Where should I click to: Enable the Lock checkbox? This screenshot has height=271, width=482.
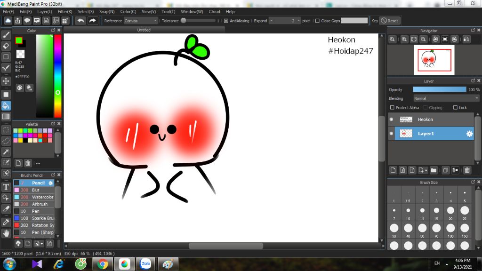coord(455,108)
